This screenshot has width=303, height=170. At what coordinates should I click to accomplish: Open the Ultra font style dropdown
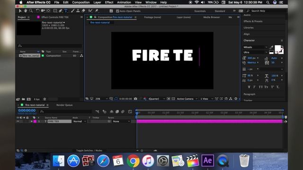pyautogui.click(x=255, y=52)
